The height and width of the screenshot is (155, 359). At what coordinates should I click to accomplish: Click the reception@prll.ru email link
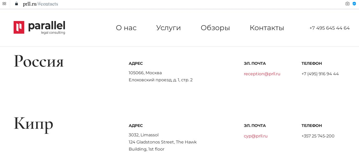point(262,74)
